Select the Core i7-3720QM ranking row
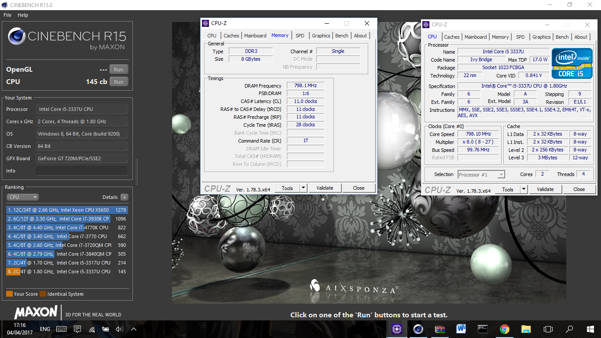Image resolution: width=601 pixels, height=338 pixels. (67, 245)
